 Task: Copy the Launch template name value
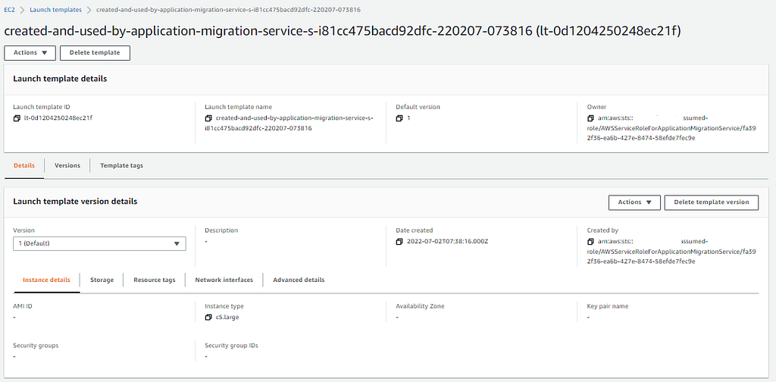pos(208,119)
